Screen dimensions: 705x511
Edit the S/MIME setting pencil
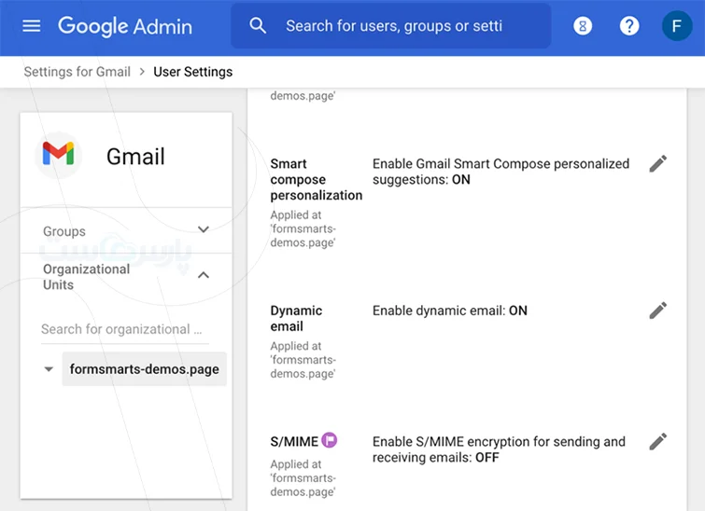(657, 442)
